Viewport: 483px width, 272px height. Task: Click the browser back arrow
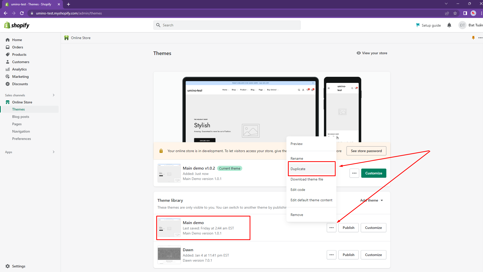click(6, 13)
